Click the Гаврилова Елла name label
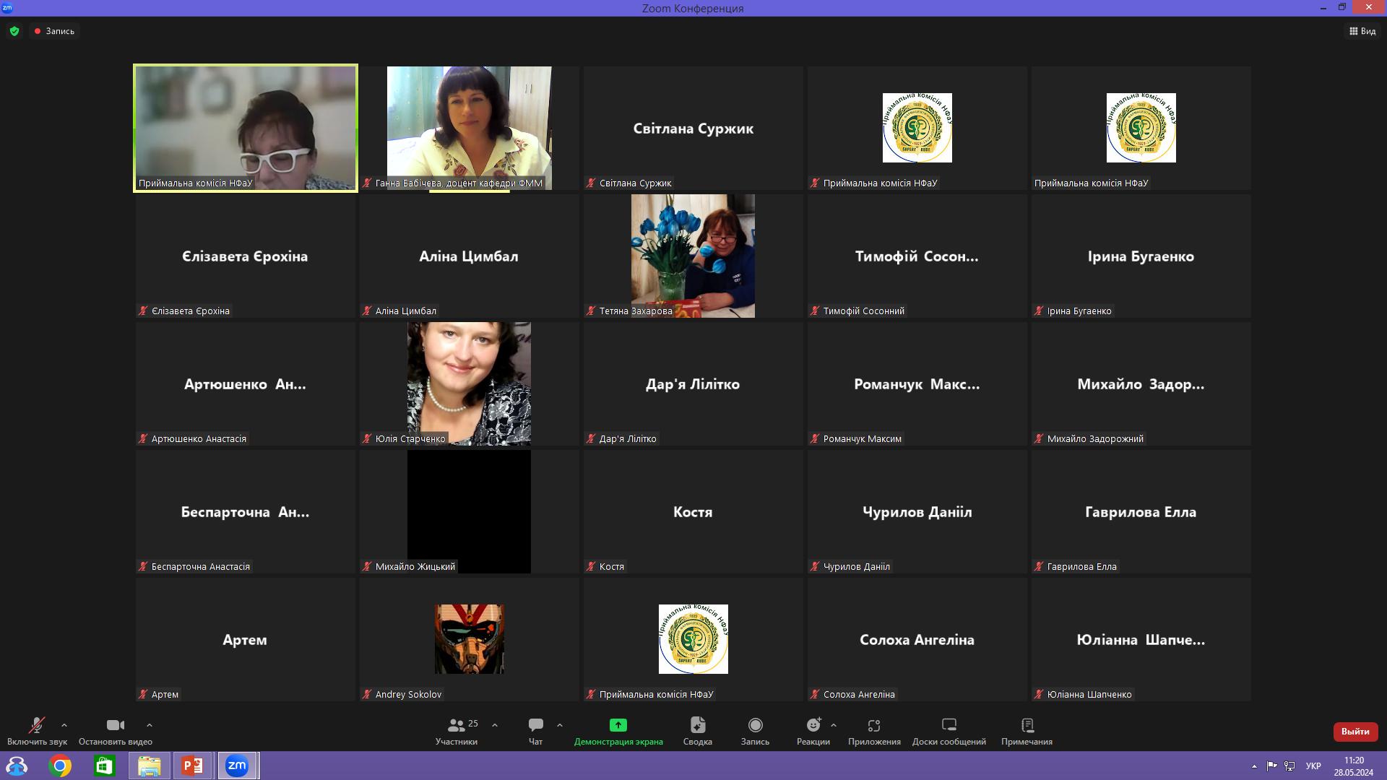The image size is (1387, 780). point(1081,567)
